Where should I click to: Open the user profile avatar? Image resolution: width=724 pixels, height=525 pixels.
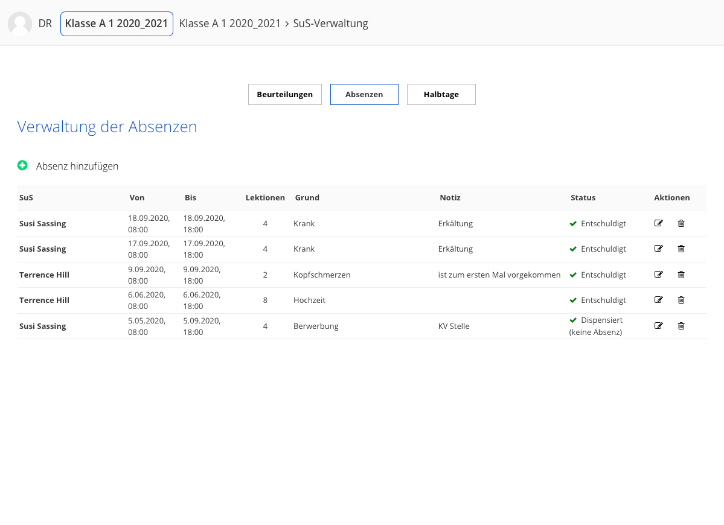(x=20, y=24)
